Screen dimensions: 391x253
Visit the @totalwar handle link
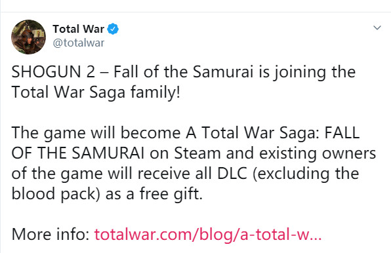(78, 43)
